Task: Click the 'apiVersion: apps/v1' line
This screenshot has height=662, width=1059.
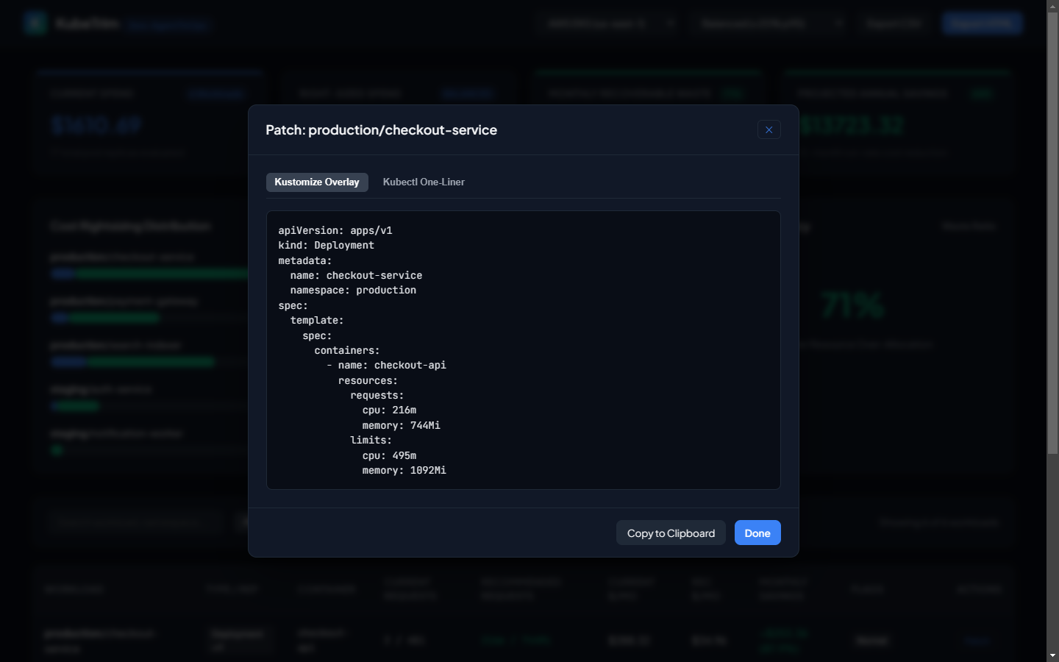Action: point(335,230)
